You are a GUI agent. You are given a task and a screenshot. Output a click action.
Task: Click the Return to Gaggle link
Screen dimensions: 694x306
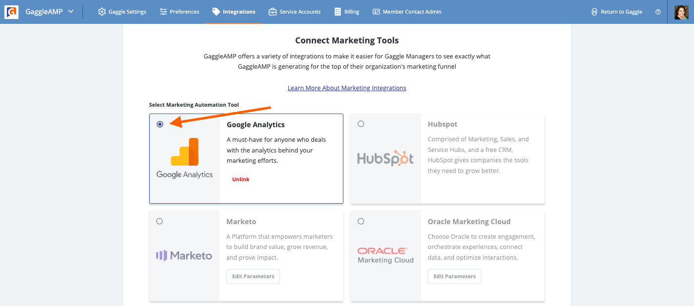pyautogui.click(x=616, y=12)
